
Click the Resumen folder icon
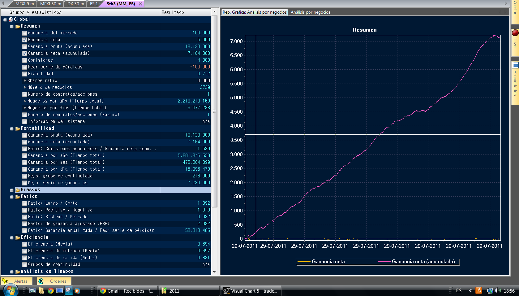18,26
